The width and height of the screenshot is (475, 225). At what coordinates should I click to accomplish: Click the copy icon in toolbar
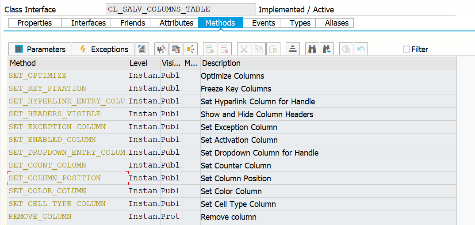pos(258,49)
